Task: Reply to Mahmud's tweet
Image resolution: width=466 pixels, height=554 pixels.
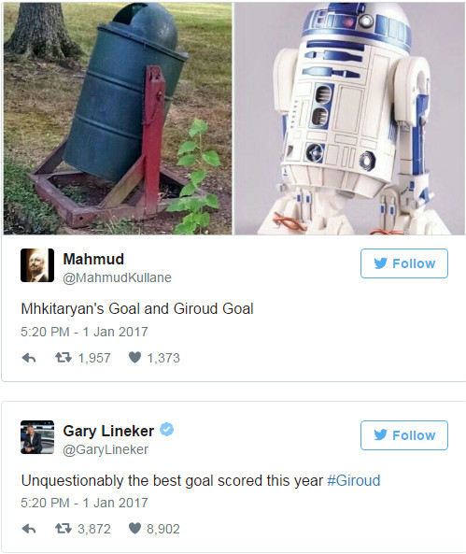Action: 29,358
